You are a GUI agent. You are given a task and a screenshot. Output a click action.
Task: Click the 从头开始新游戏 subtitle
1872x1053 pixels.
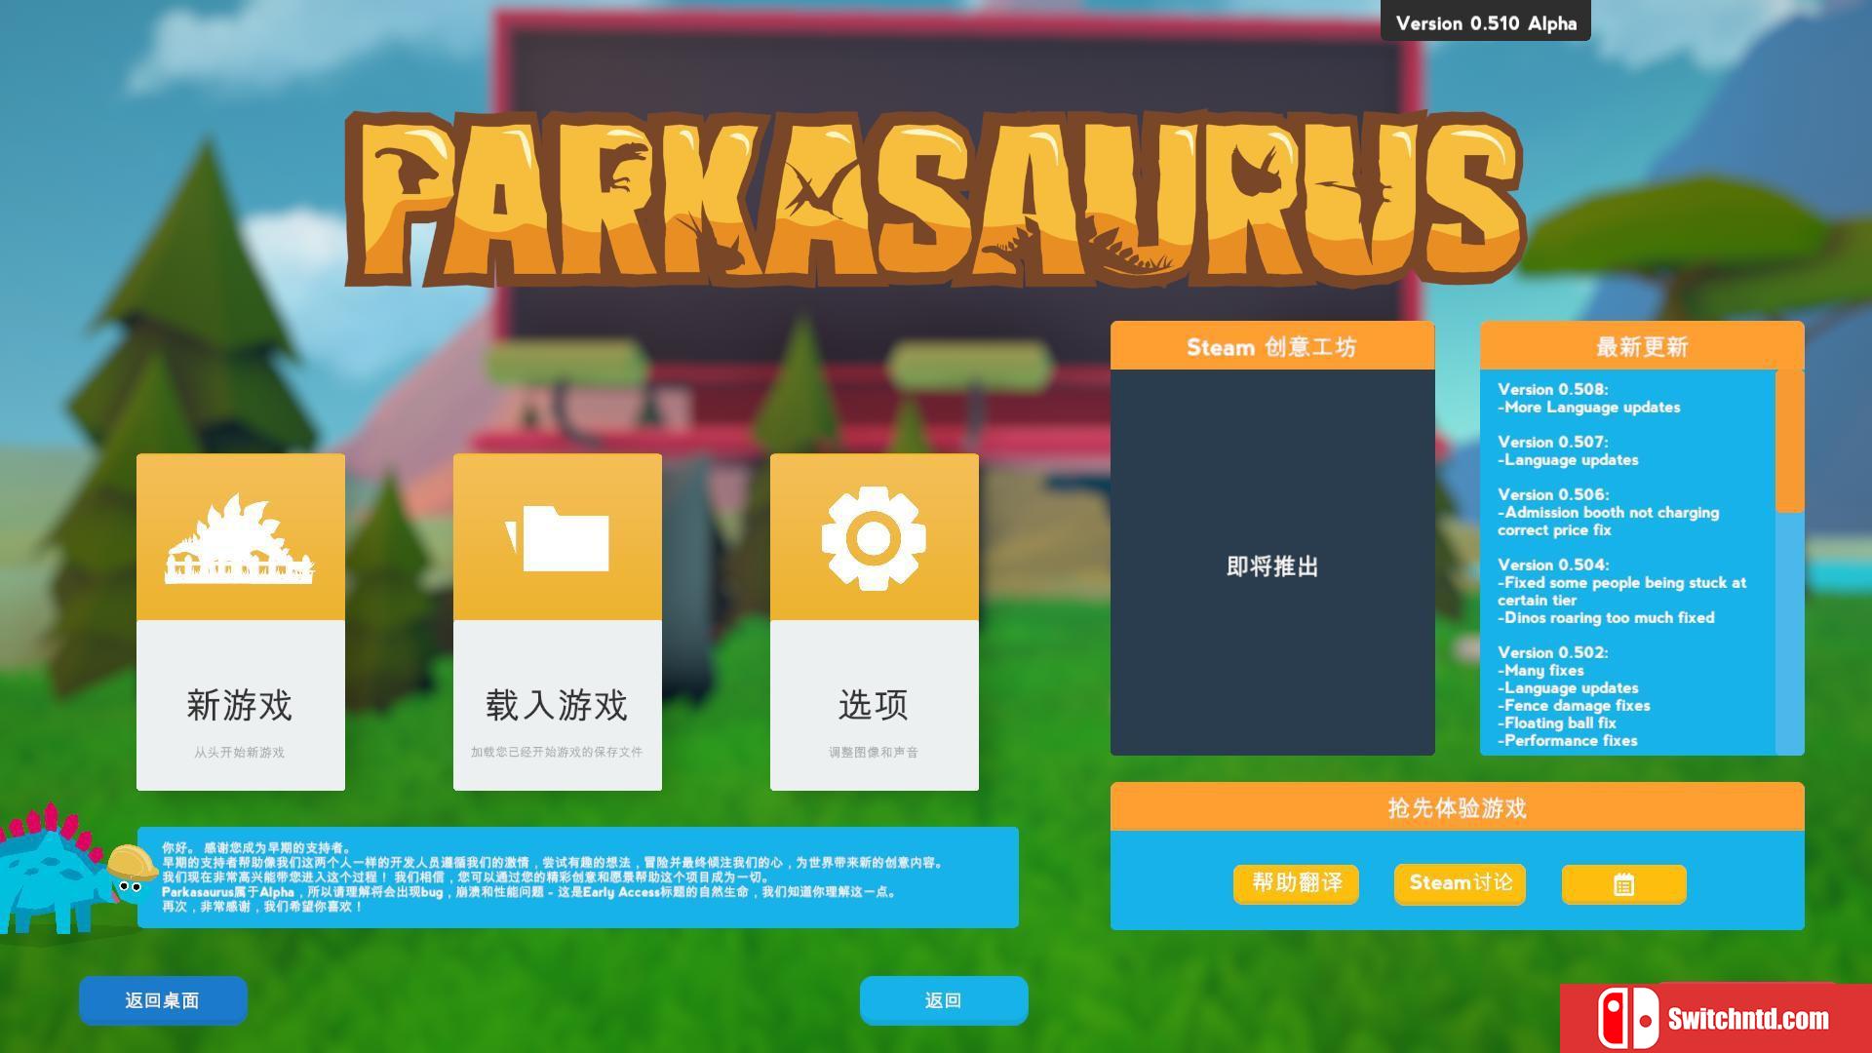point(240,752)
